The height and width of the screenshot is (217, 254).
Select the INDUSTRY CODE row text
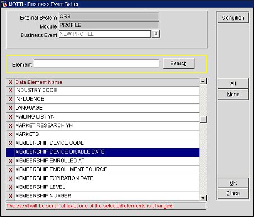click(36, 91)
